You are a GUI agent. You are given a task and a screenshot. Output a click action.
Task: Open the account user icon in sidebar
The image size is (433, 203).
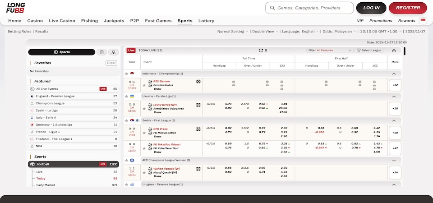pos(114,52)
